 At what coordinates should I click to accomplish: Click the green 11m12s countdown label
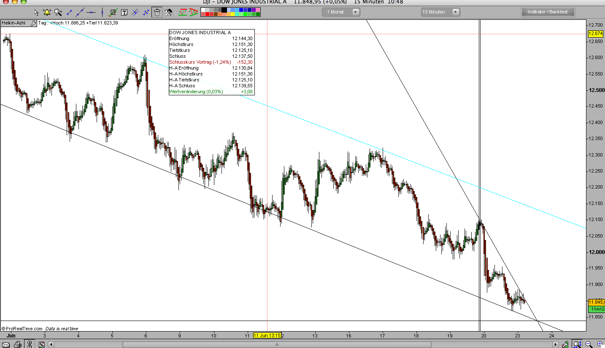click(x=596, y=309)
